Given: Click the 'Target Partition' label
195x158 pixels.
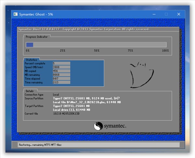Looking at the screenshot, I should [34, 106].
